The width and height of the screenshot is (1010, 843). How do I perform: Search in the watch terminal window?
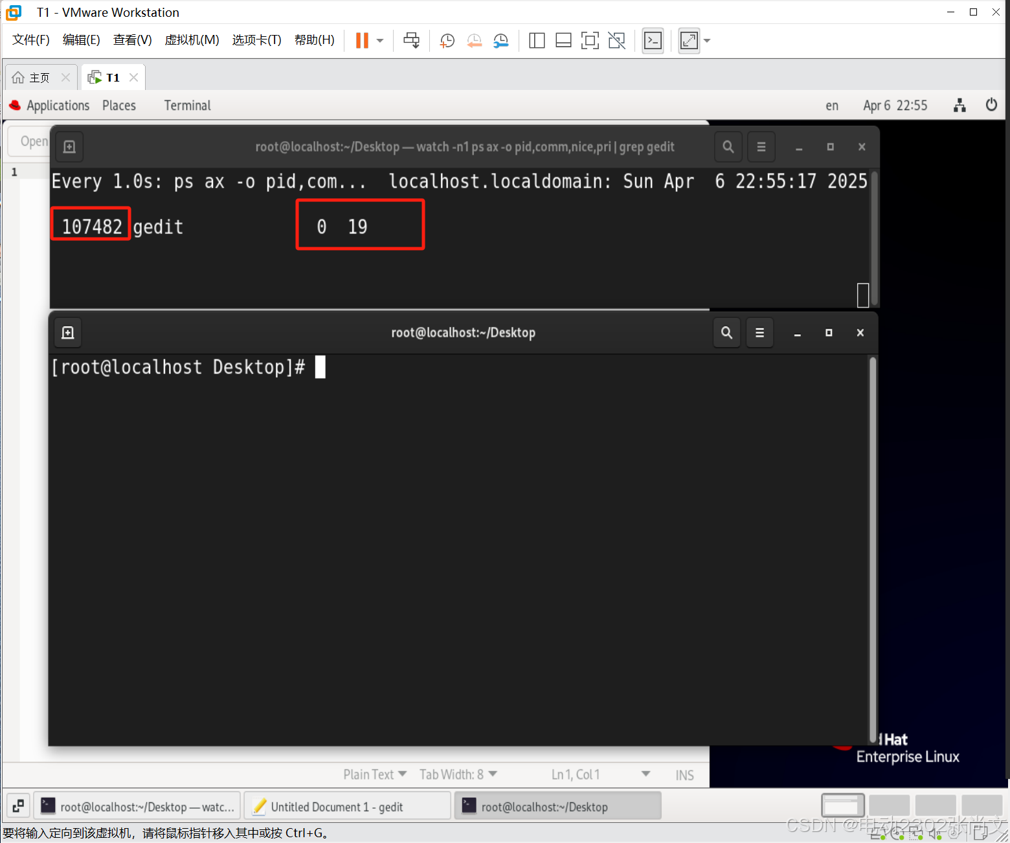[728, 147]
